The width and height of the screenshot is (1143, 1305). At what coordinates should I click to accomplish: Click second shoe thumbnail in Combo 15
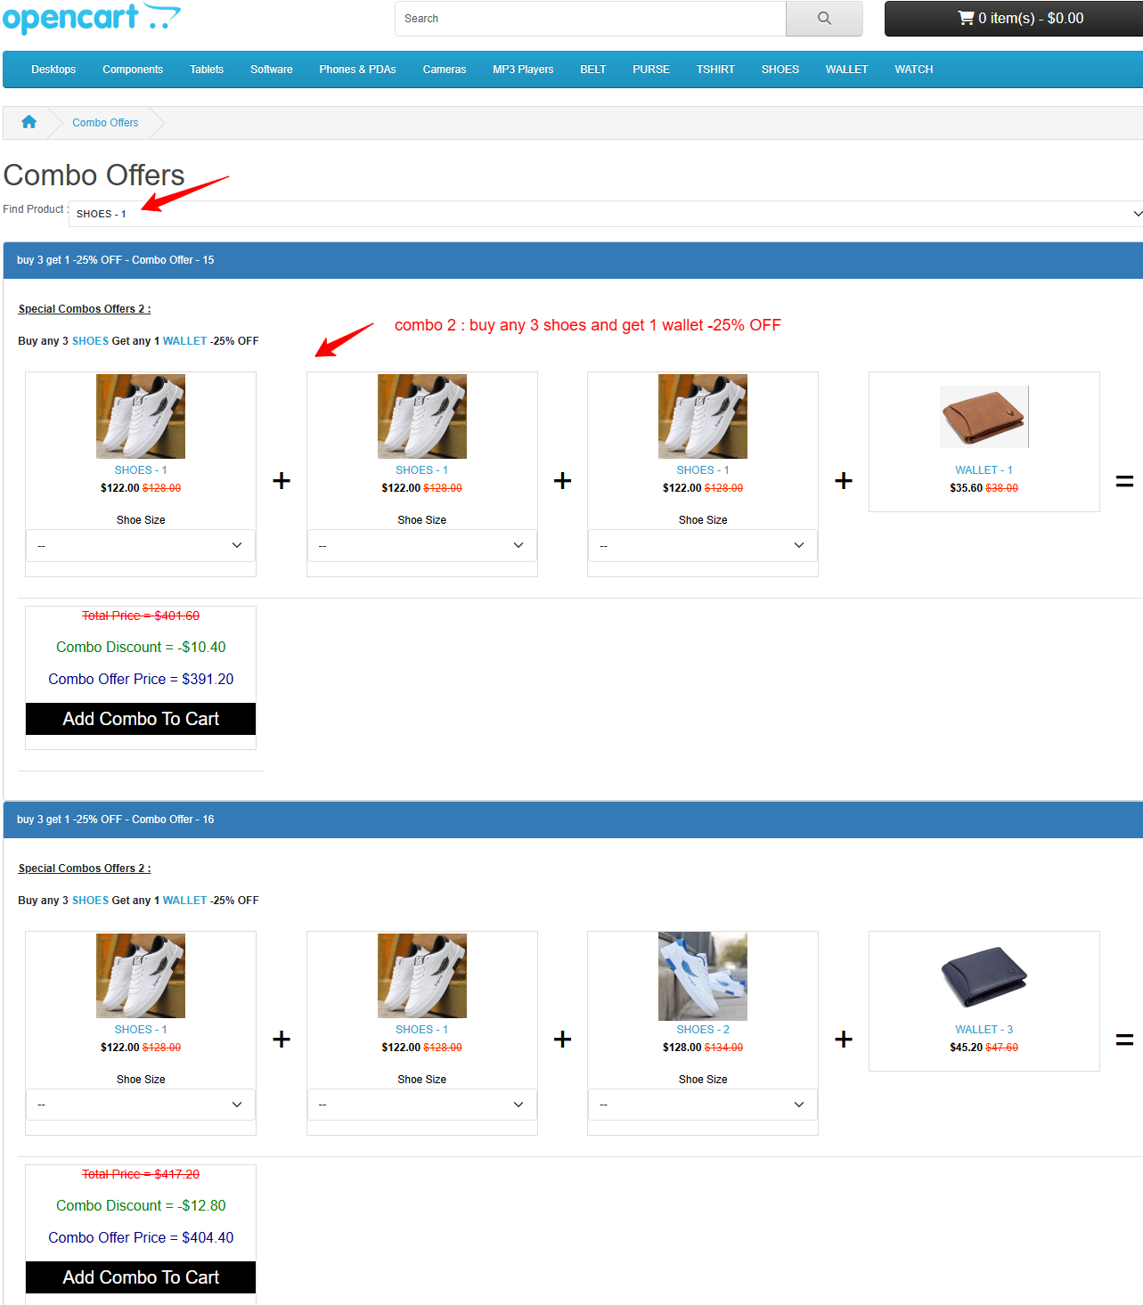pos(422,416)
